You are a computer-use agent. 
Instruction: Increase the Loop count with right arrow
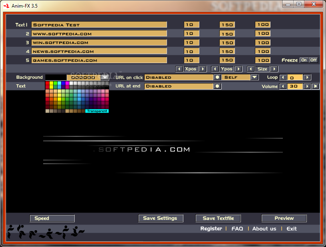tap(307, 78)
